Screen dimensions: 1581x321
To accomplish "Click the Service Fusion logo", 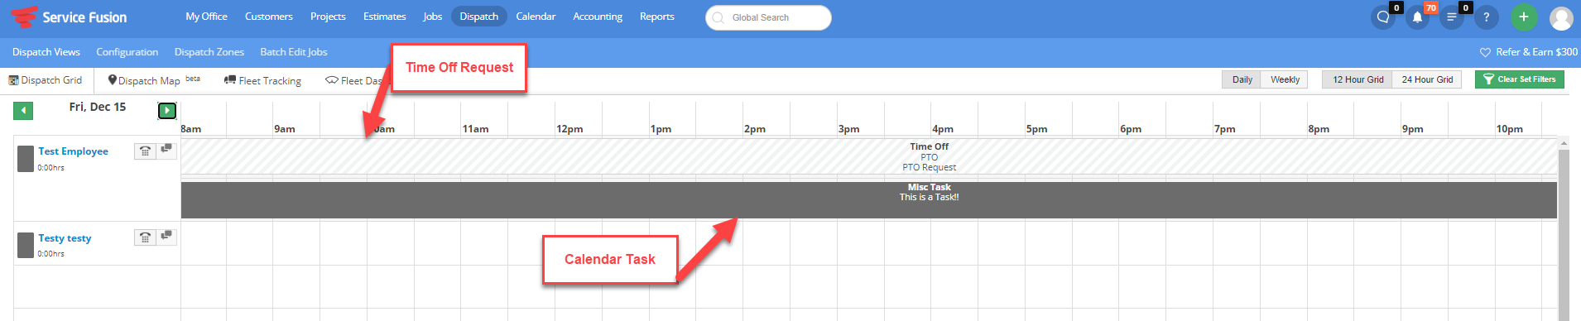I will pyautogui.click(x=69, y=17).
